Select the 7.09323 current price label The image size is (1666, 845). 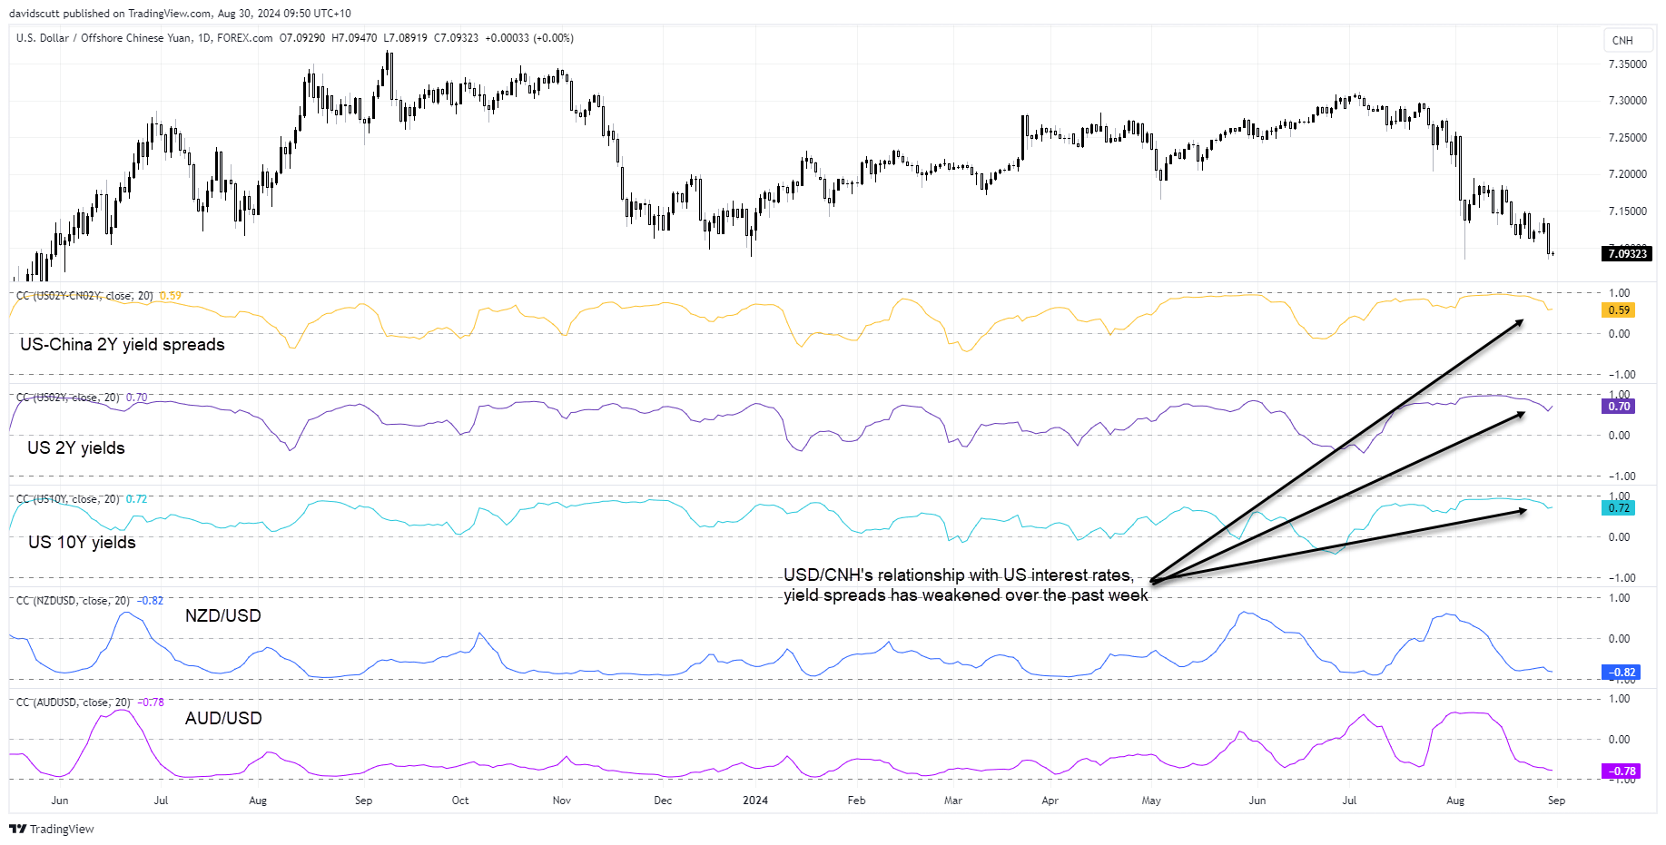tap(1627, 253)
